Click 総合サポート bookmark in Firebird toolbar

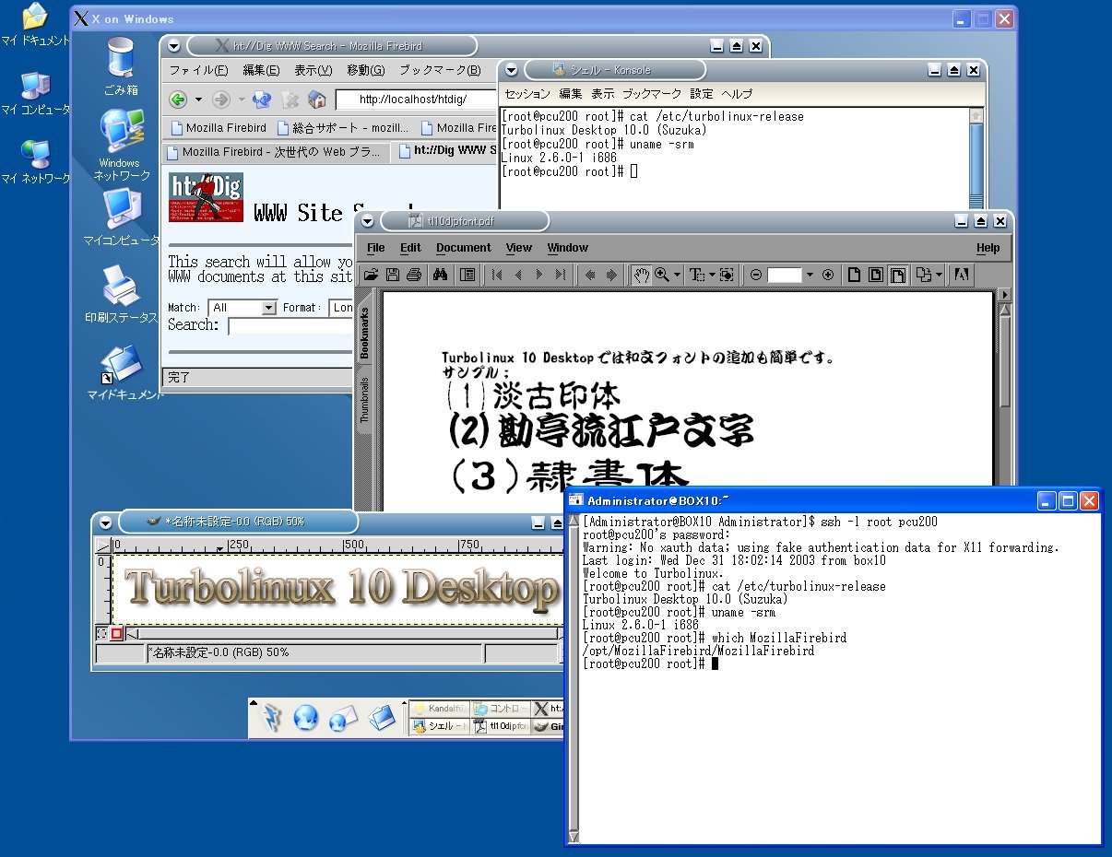coord(342,128)
